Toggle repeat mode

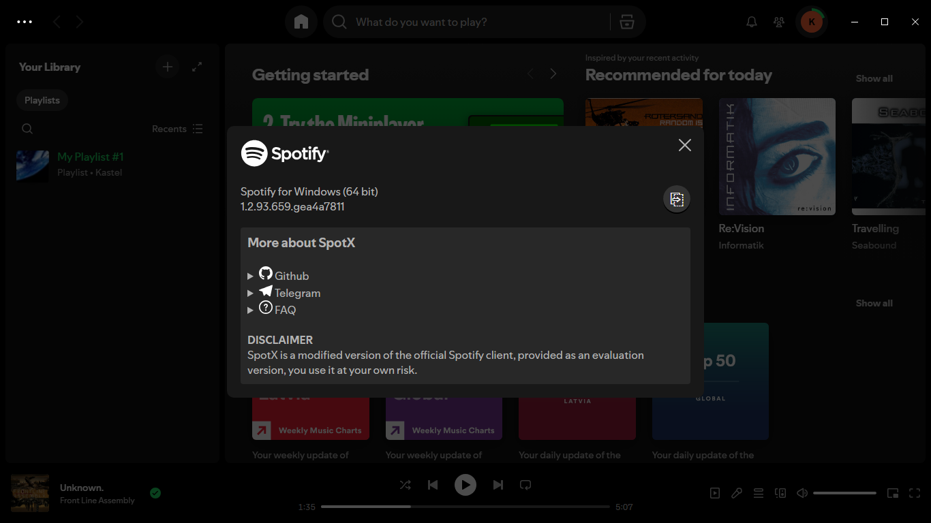(525, 485)
